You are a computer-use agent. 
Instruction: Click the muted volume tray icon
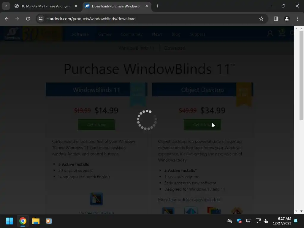(x=266, y=221)
